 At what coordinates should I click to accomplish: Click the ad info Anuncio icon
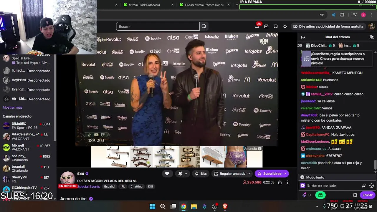tap(259, 149)
